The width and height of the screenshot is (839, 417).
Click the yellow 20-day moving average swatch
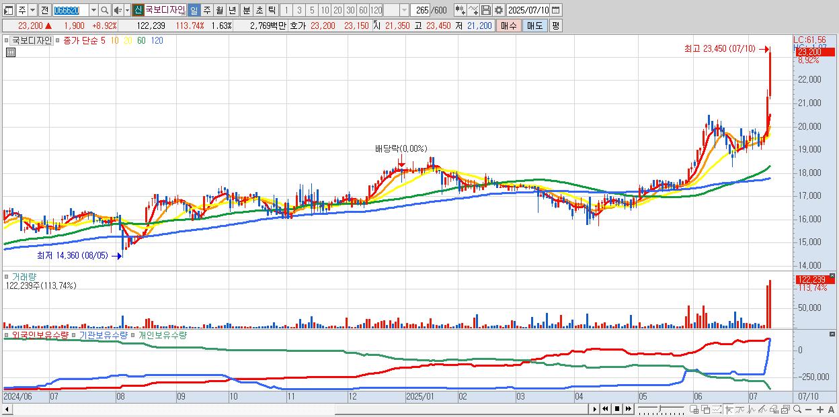tap(128, 40)
